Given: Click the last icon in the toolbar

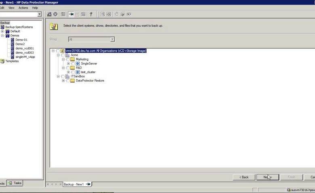Looking at the screenshot, I should pos(129,14).
